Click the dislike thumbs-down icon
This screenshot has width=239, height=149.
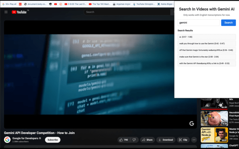[134, 140]
